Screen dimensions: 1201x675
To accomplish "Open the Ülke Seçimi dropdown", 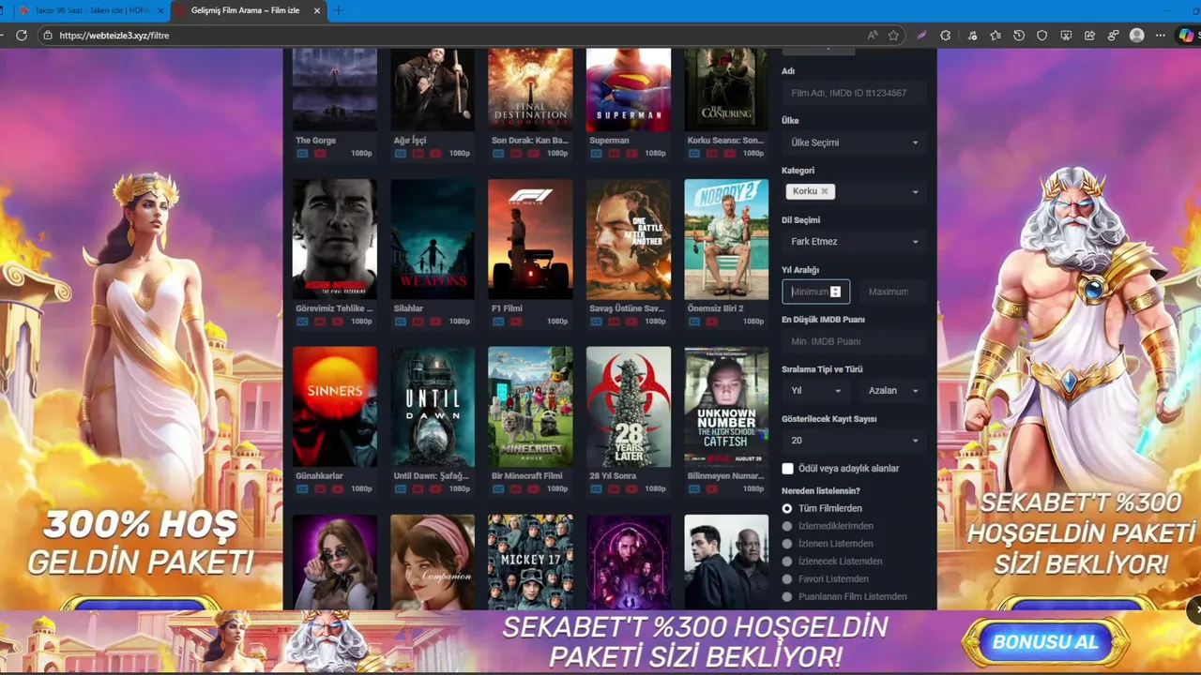I will click(854, 142).
